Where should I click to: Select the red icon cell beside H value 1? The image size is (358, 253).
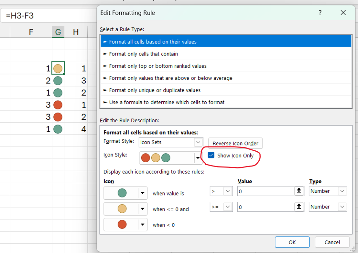coord(58,105)
